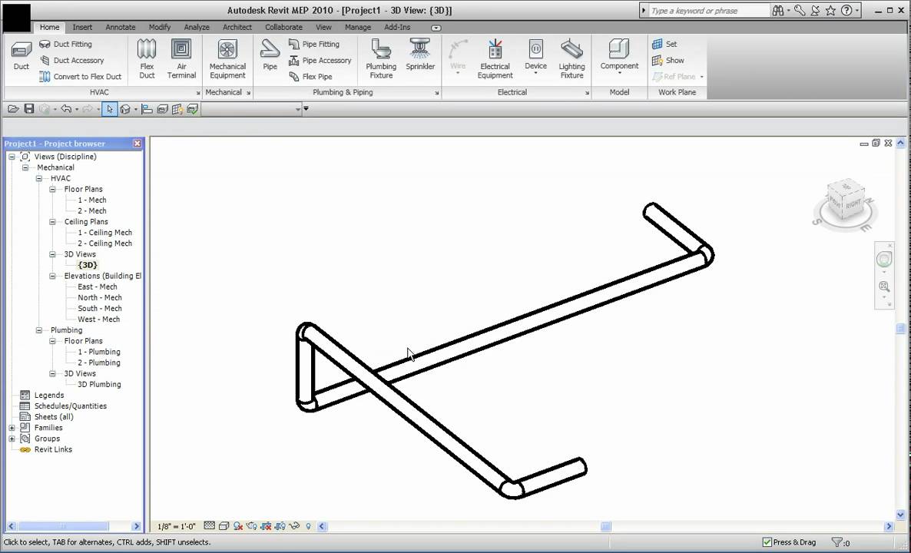The image size is (911, 553).
Task: Open the Annotate ribbon tab
Action: 120,27
